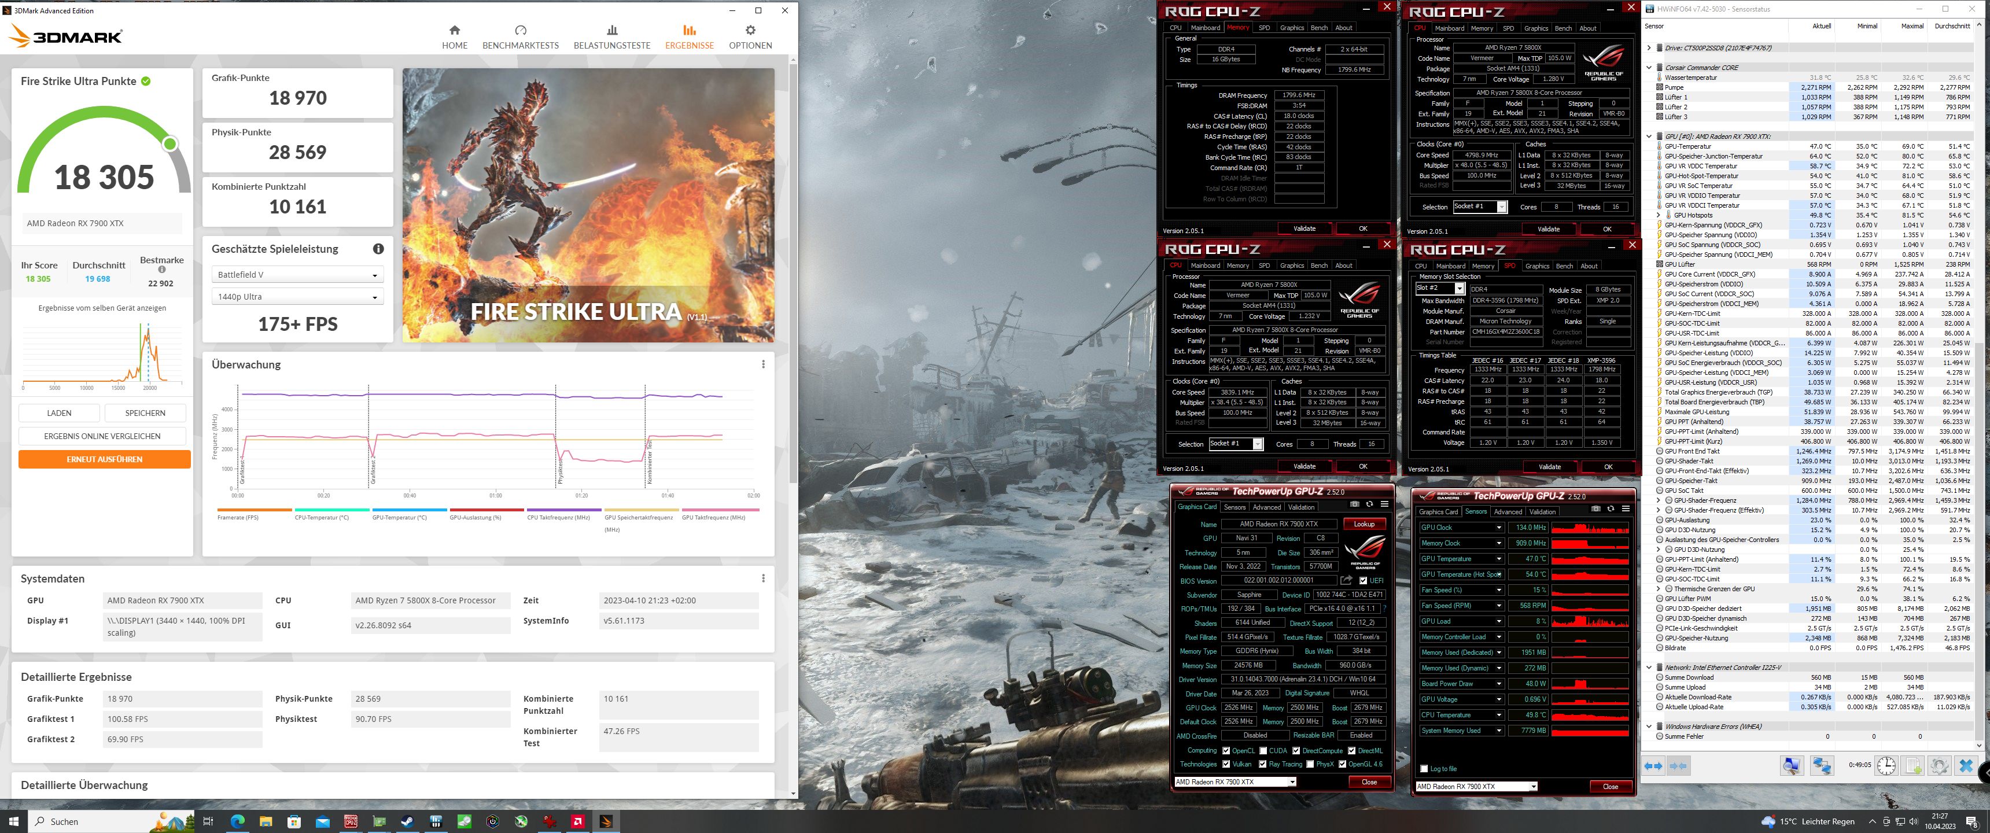This screenshot has height=833, width=1990.
Task: Click ERGEBNIS ONLINE VERGLEICHEN button
Action: [102, 436]
